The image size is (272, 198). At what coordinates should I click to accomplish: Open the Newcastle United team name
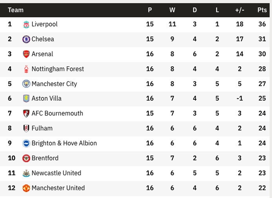56,173
